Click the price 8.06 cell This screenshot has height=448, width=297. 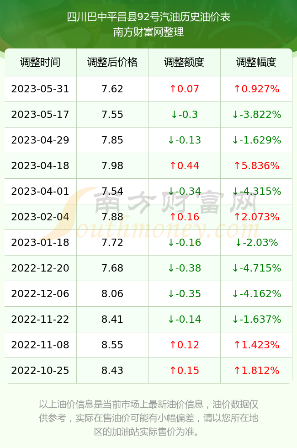click(112, 293)
